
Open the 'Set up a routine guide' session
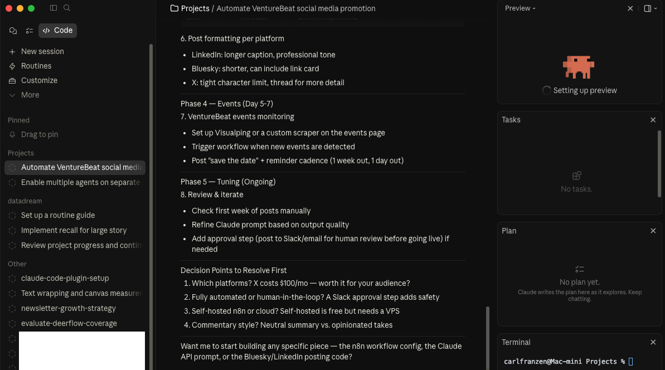[x=58, y=215]
